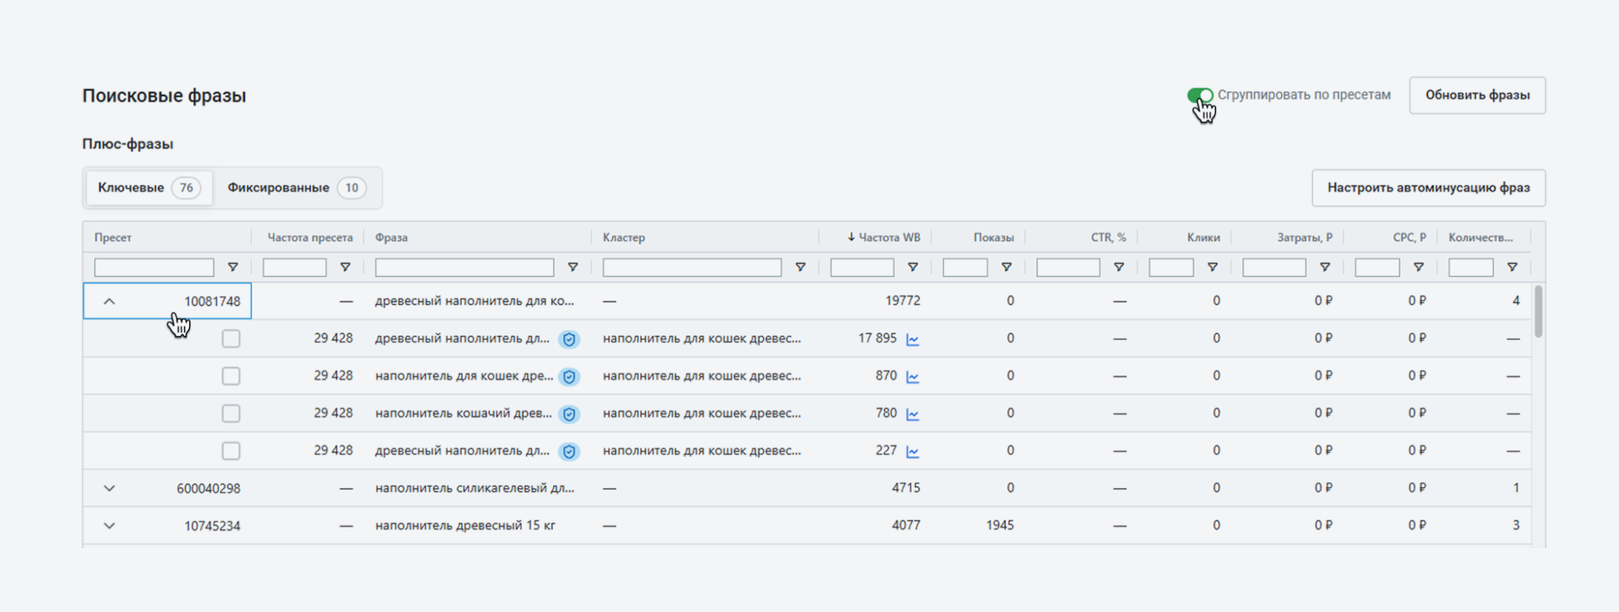Expand preset 600040298 group

[110, 488]
